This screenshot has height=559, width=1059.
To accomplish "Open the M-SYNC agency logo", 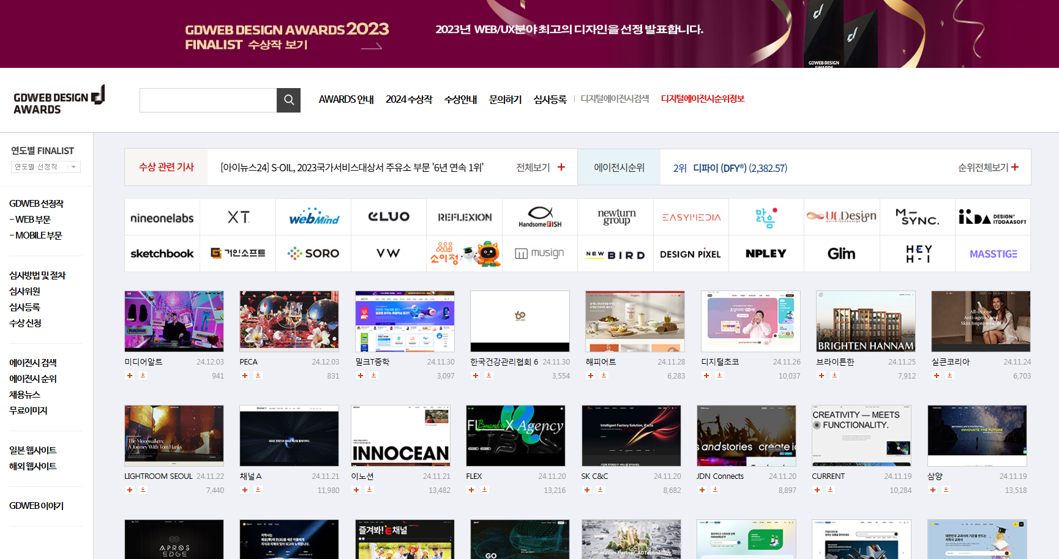I will tap(917, 218).
